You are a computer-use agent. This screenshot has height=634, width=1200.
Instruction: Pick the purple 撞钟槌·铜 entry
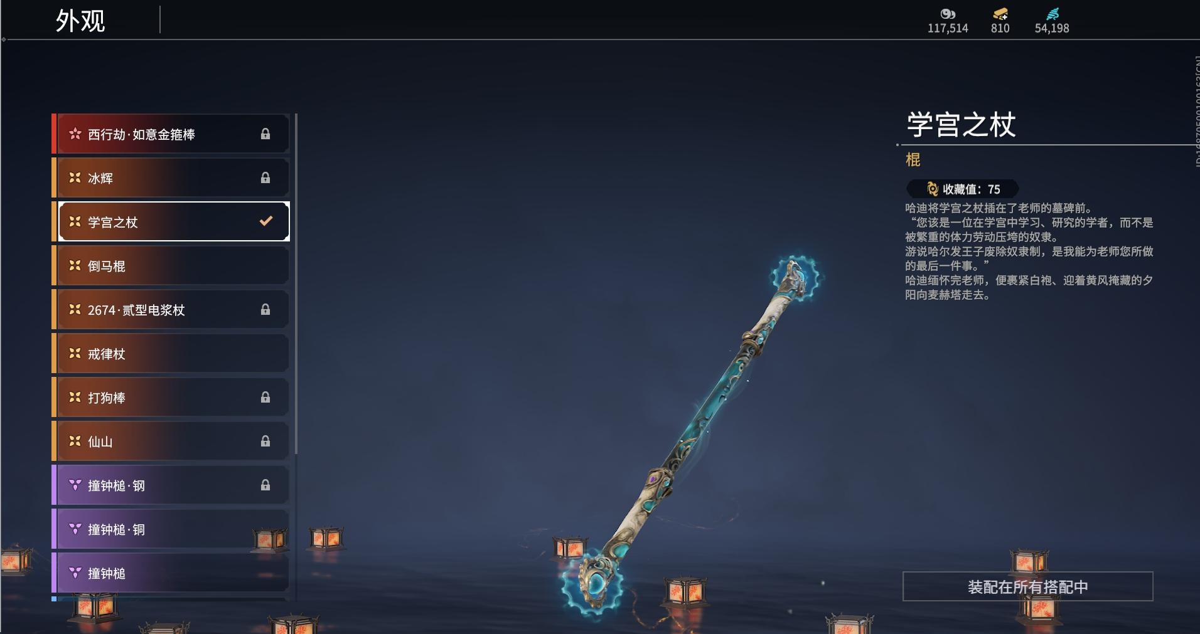[170, 529]
